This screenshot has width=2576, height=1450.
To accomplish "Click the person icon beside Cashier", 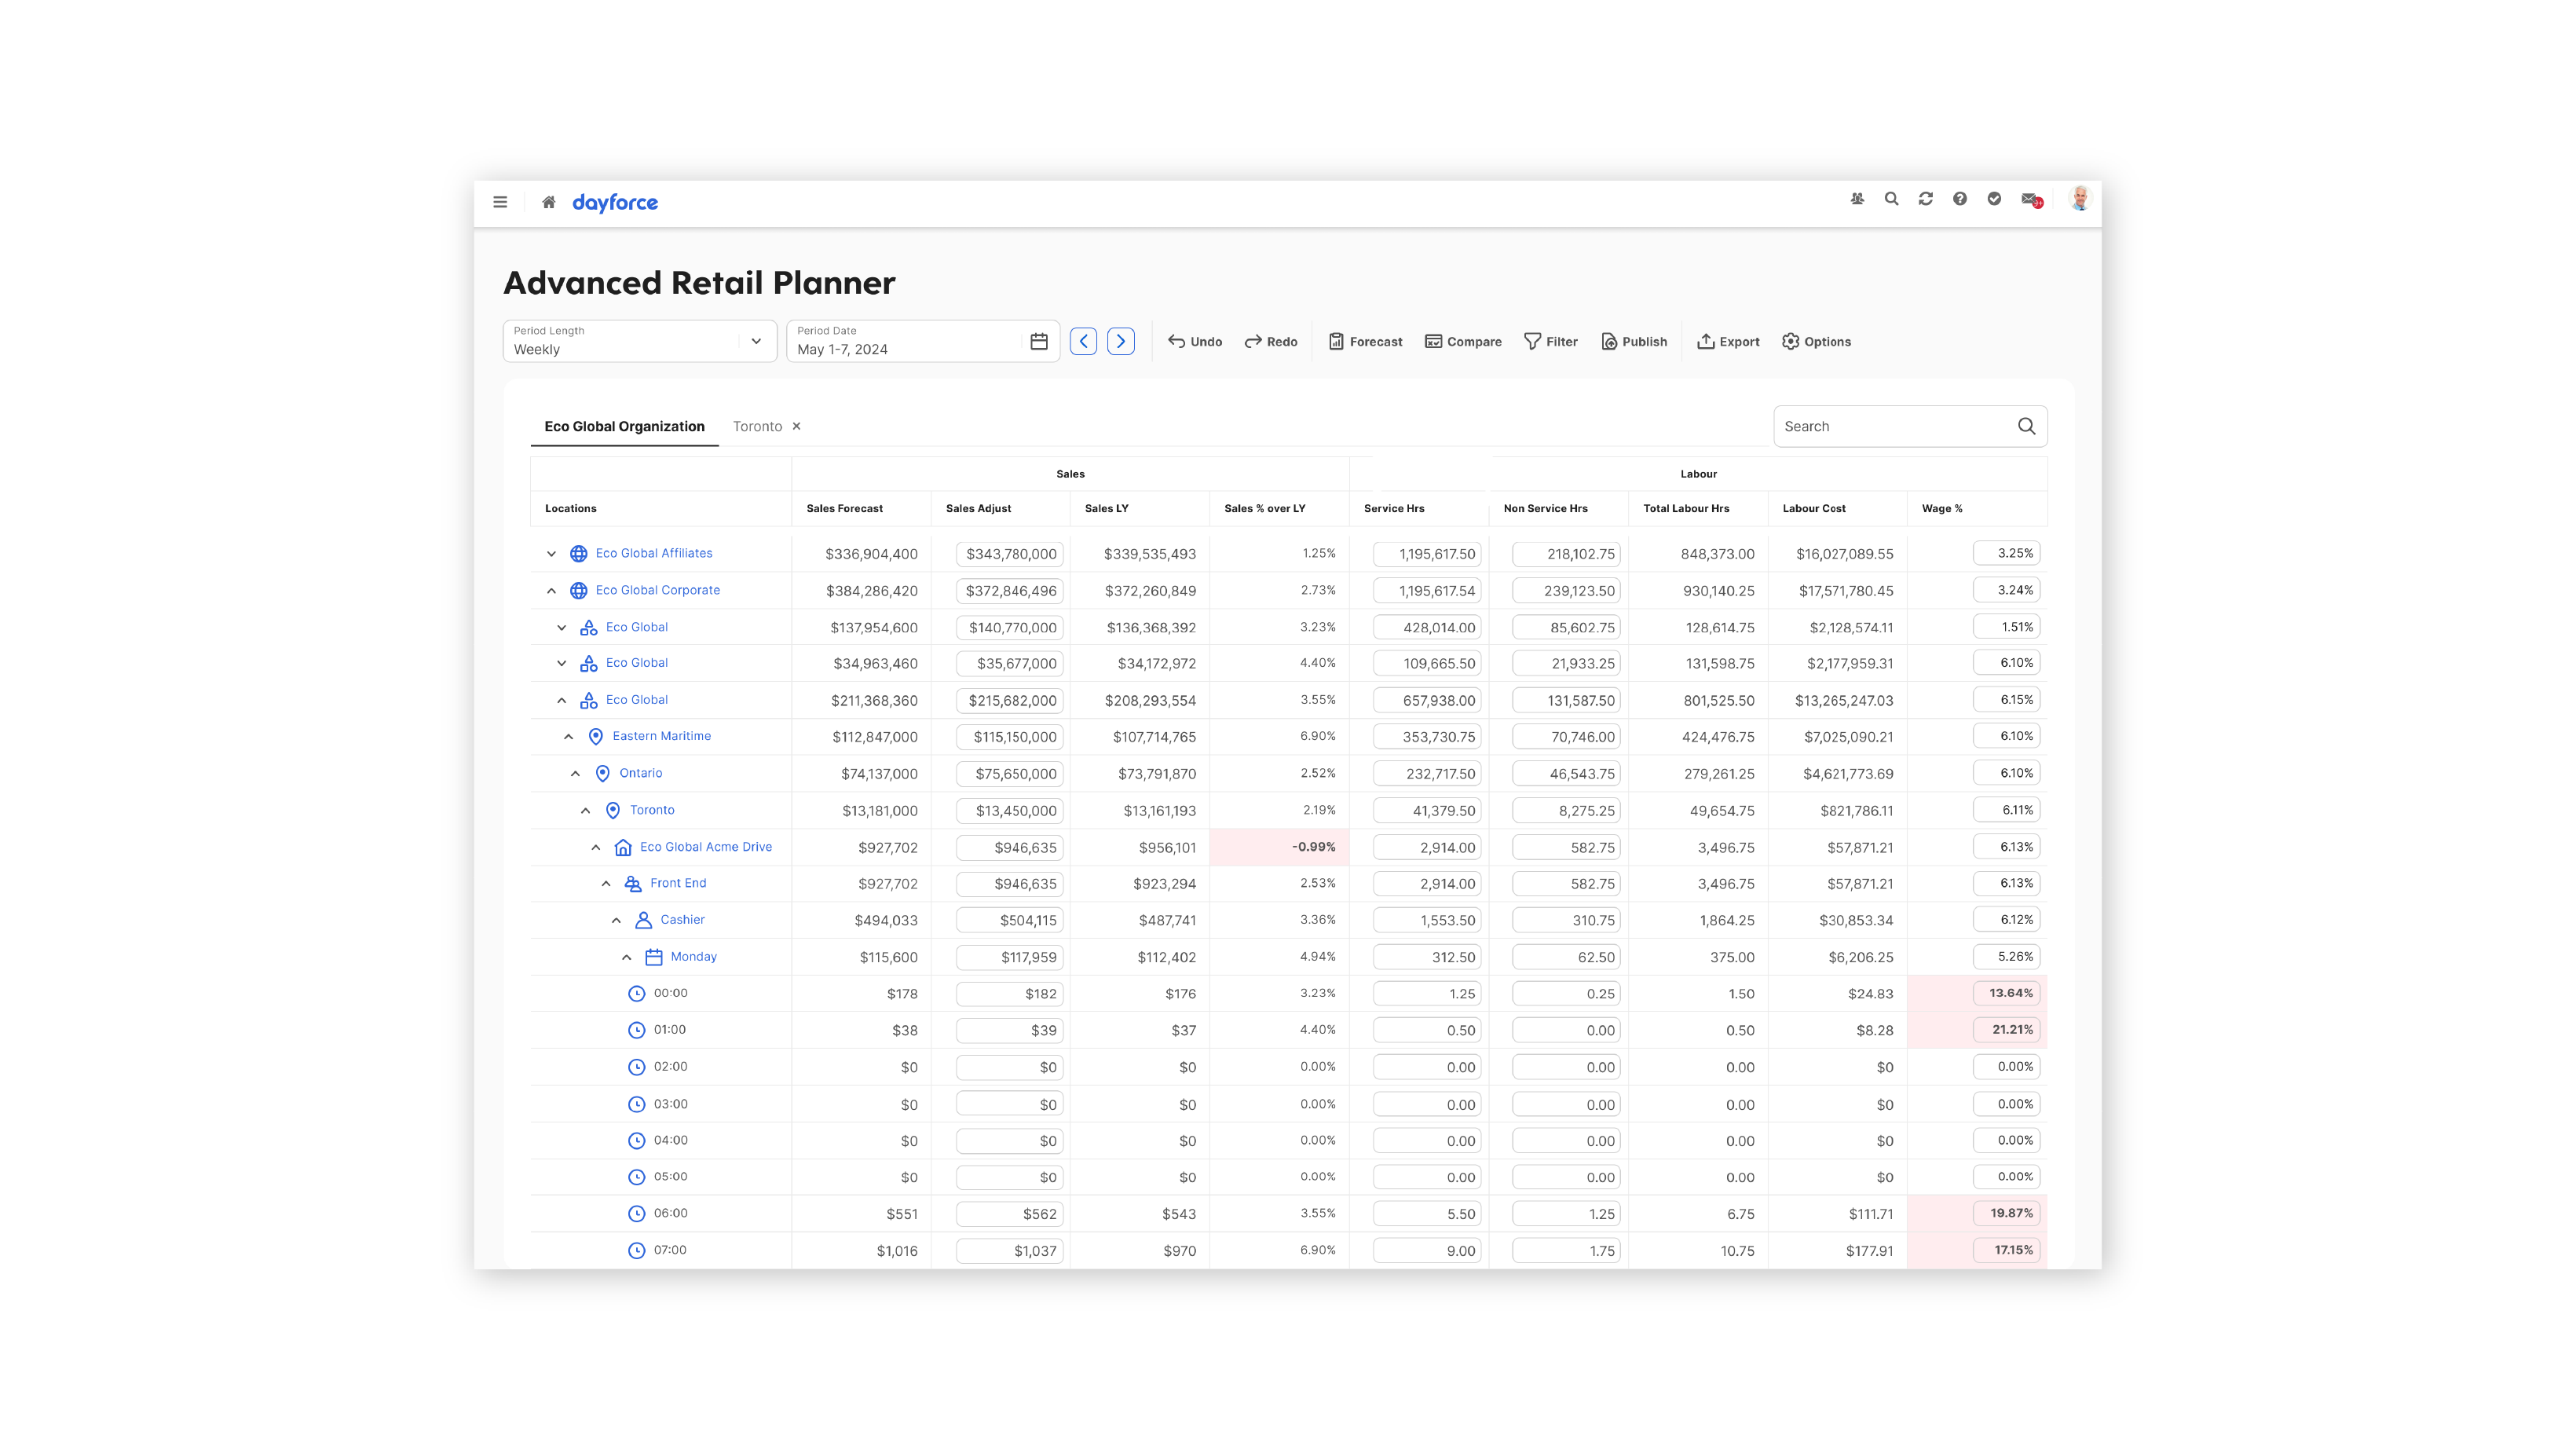I will 643,920.
